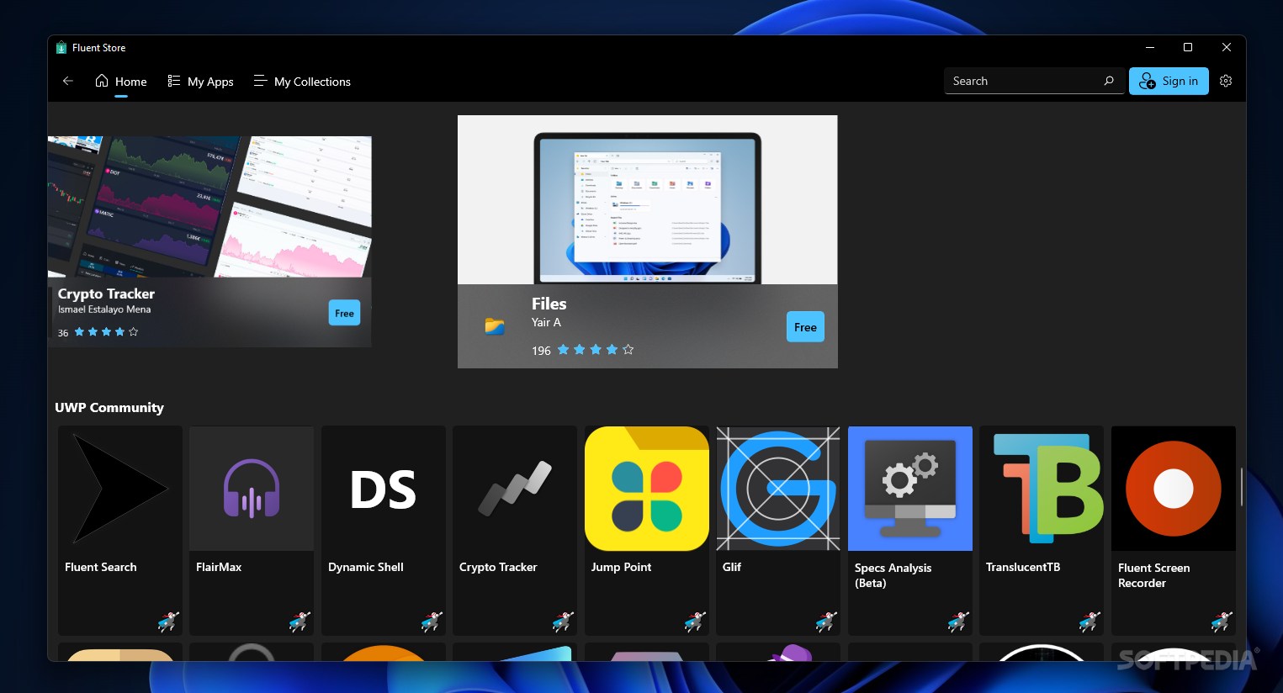Switch to My Apps tab
This screenshot has width=1283, height=693.
pos(200,82)
